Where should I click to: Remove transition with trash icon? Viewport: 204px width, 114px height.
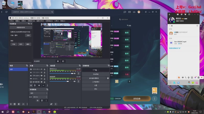pos(42,100)
